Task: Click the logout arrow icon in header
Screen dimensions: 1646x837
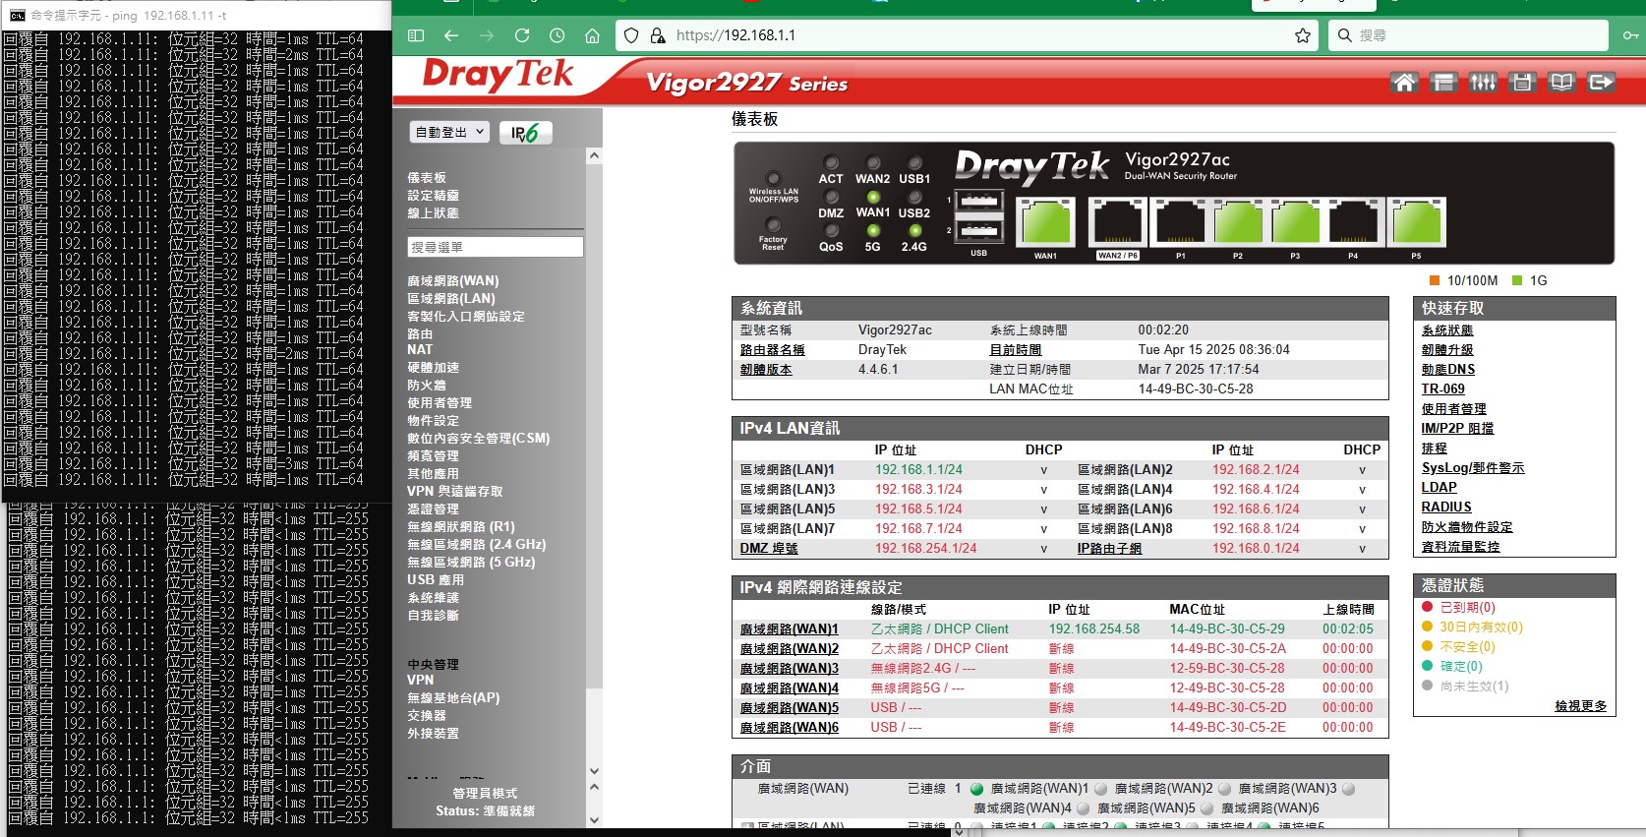Action: coord(1601,83)
